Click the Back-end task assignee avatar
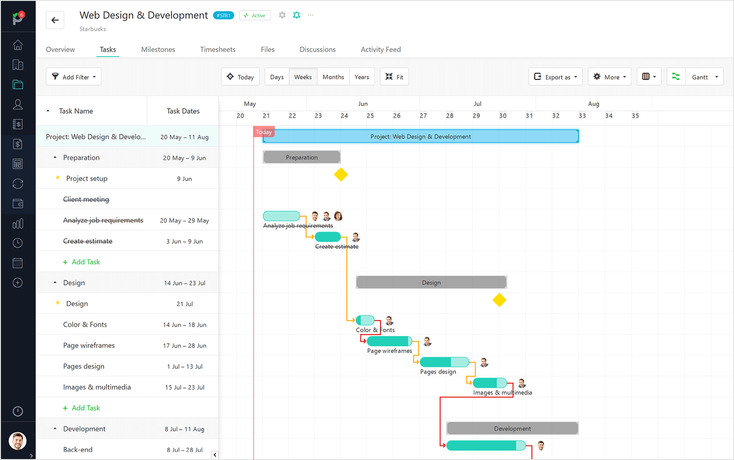 click(541, 445)
